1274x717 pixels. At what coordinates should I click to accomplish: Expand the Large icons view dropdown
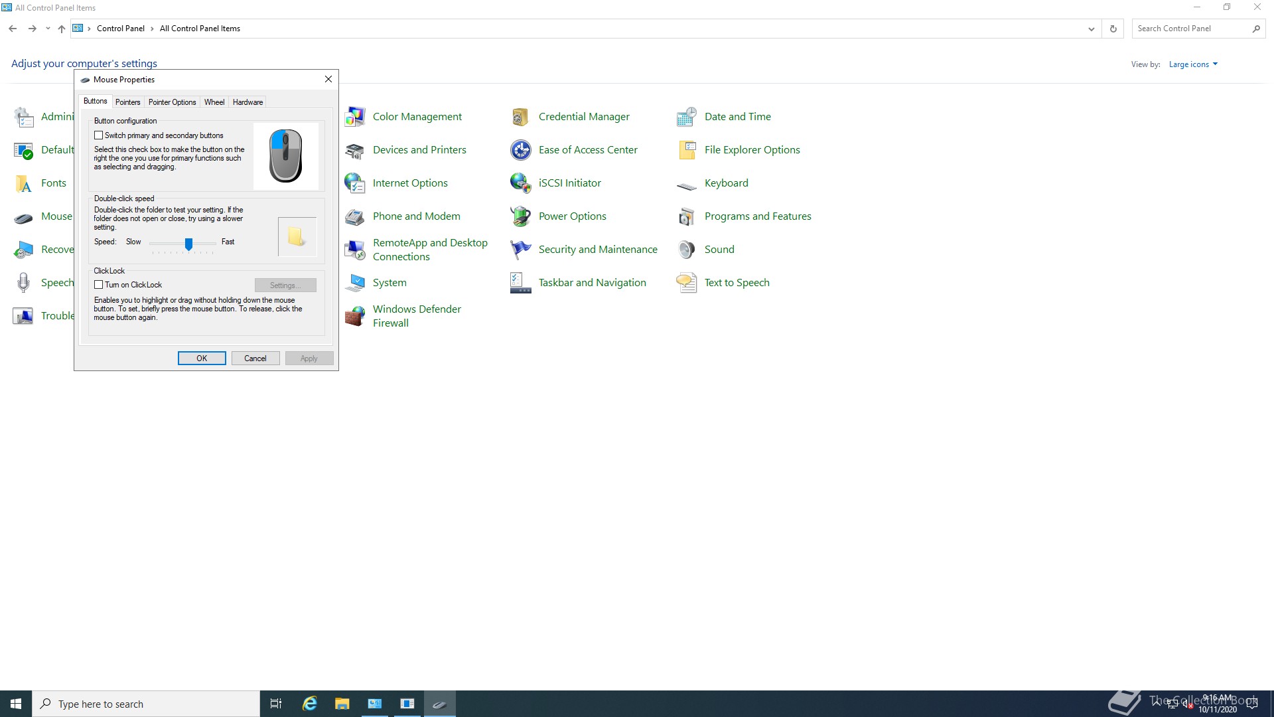1193,64
